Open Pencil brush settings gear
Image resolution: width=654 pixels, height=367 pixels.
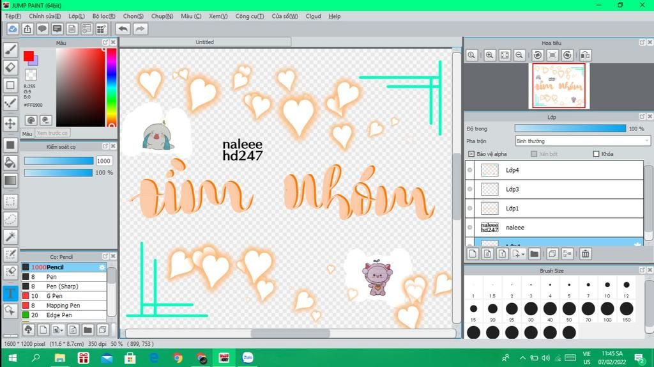click(x=102, y=267)
